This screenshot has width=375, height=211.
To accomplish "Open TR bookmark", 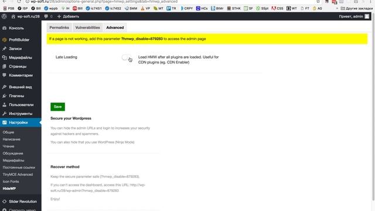I will pyautogui.click(x=171, y=8).
